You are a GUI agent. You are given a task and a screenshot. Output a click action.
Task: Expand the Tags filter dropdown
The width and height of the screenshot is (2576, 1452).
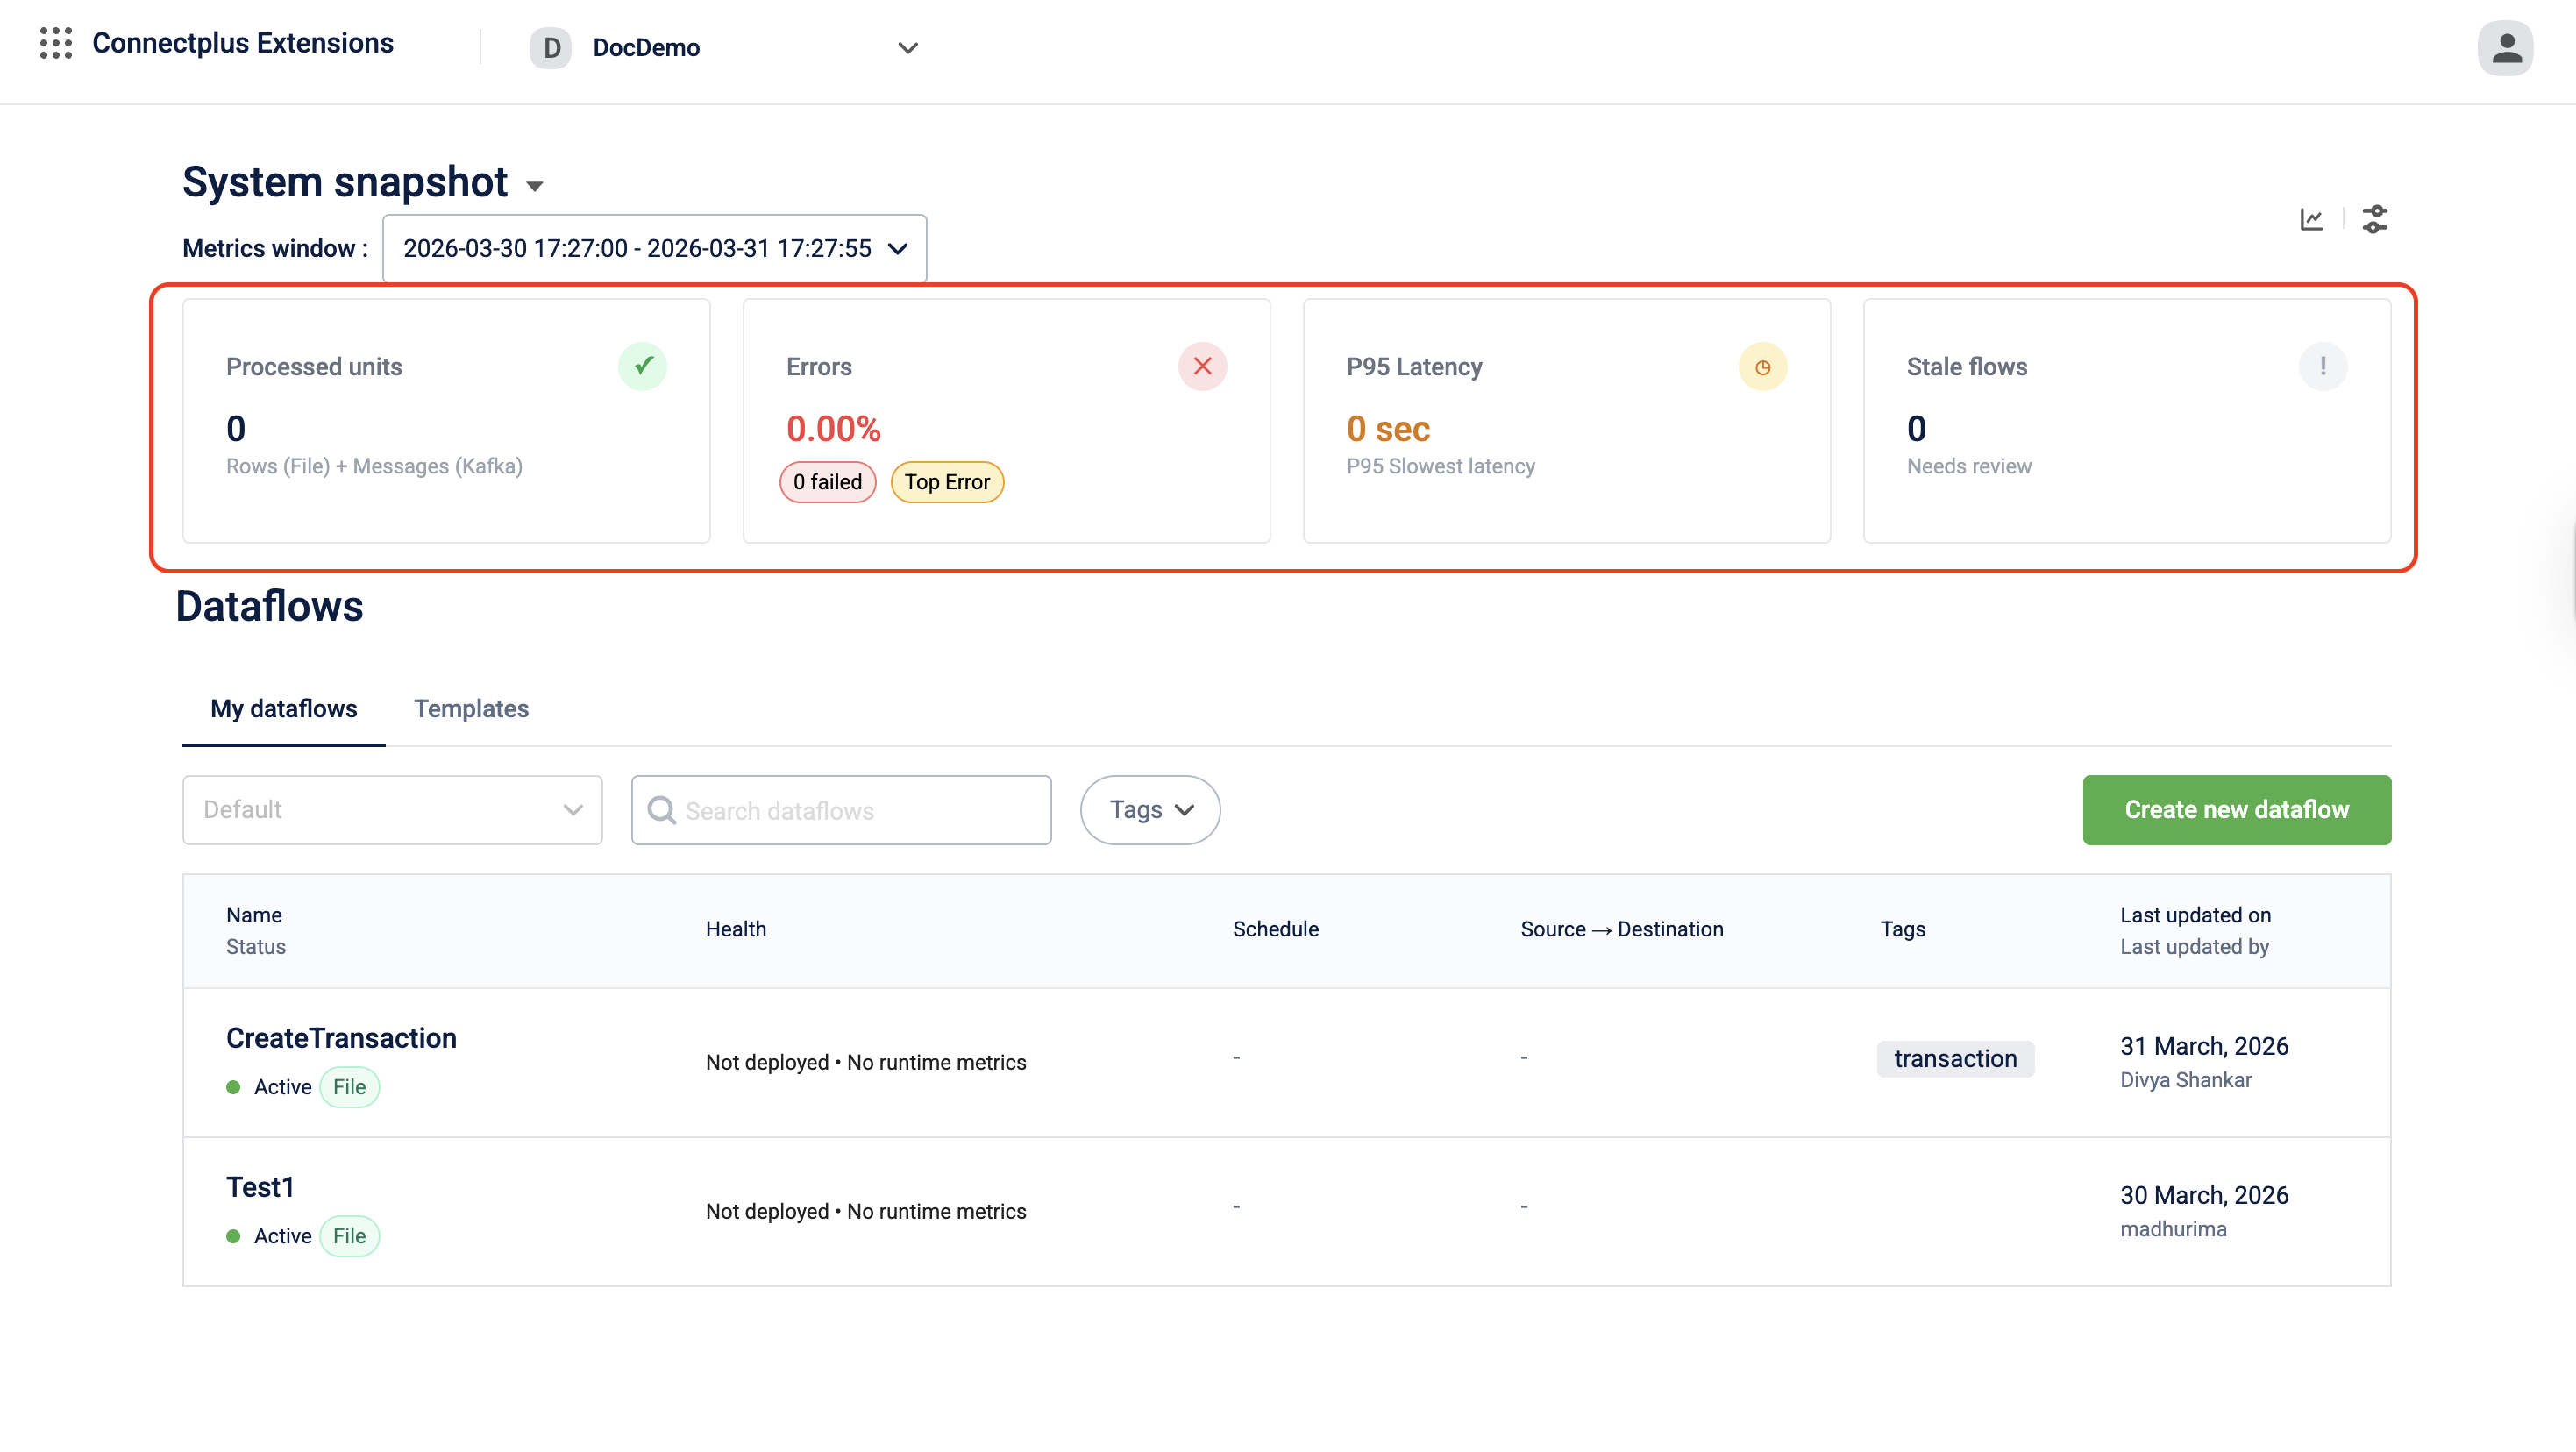tap(1150, 809)
